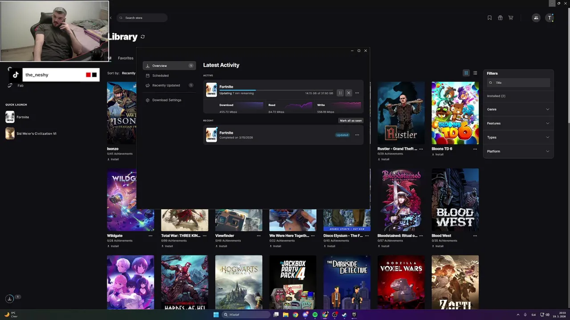Open Download Settings
Image resolution: width=570 pixels, height=320 pixels.
(169, 100)
